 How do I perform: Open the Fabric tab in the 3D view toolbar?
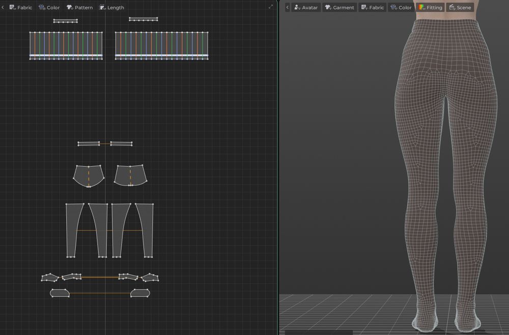(373, 7)
